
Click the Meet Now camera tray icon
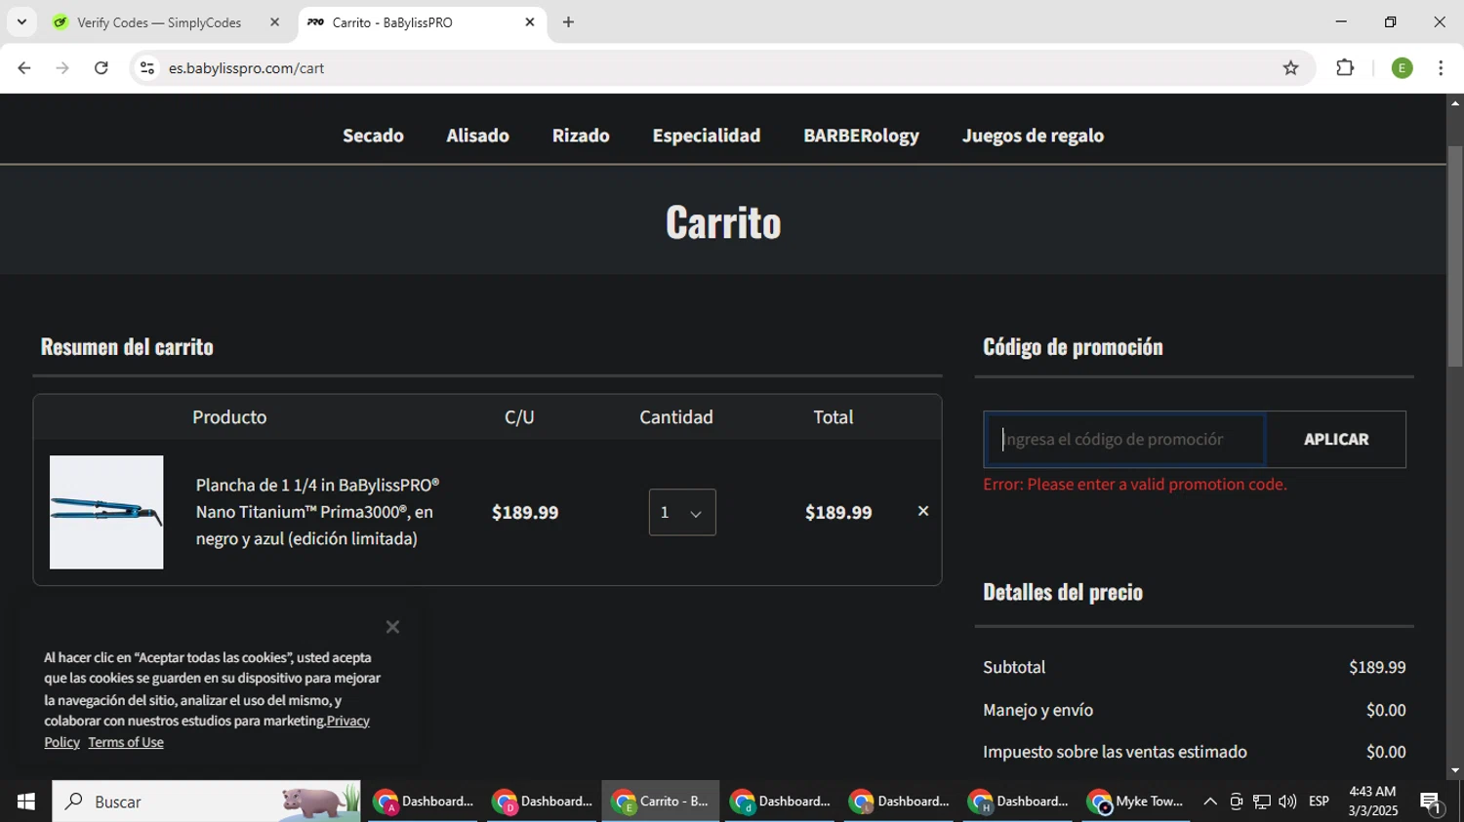pyautogui.click(x=1236, y=802)
